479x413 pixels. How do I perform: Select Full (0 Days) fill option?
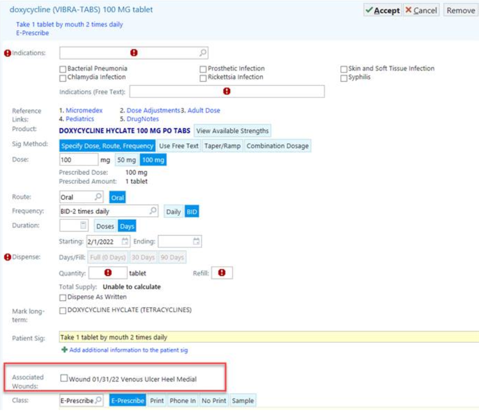click(108, 257)
